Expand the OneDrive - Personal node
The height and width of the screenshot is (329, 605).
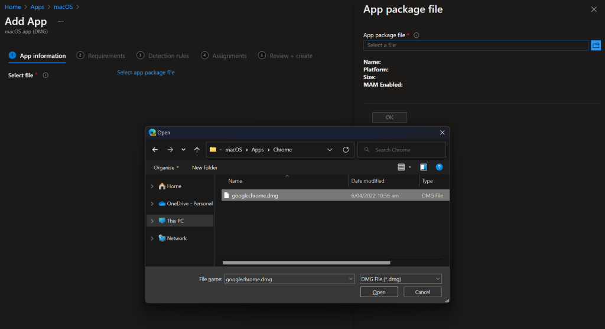point(152,203)
